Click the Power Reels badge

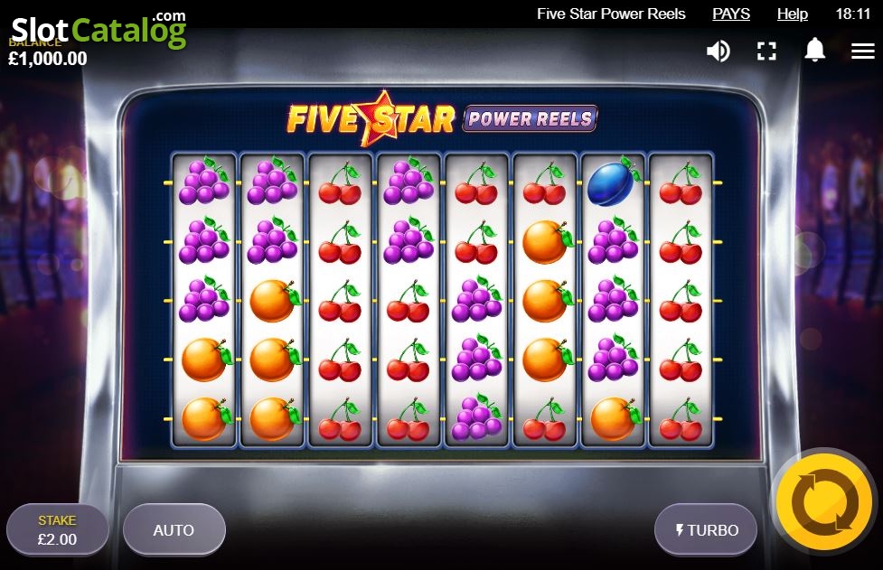[530, 118]
